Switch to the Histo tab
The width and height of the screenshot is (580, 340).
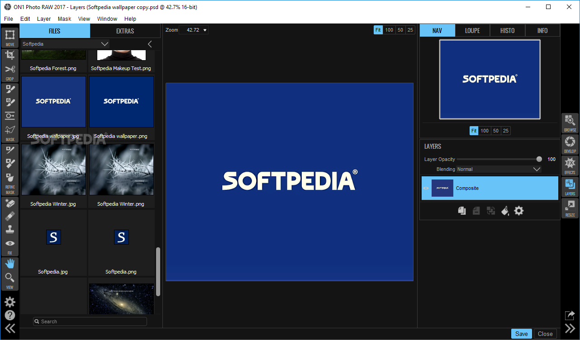508,31
